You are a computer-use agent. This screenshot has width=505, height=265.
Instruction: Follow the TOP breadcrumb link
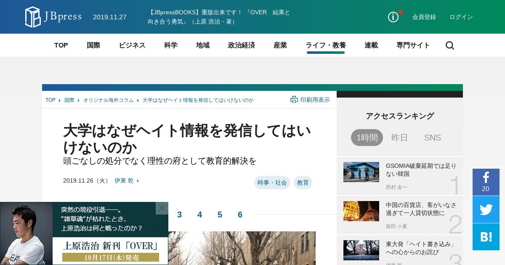(50, 100)
